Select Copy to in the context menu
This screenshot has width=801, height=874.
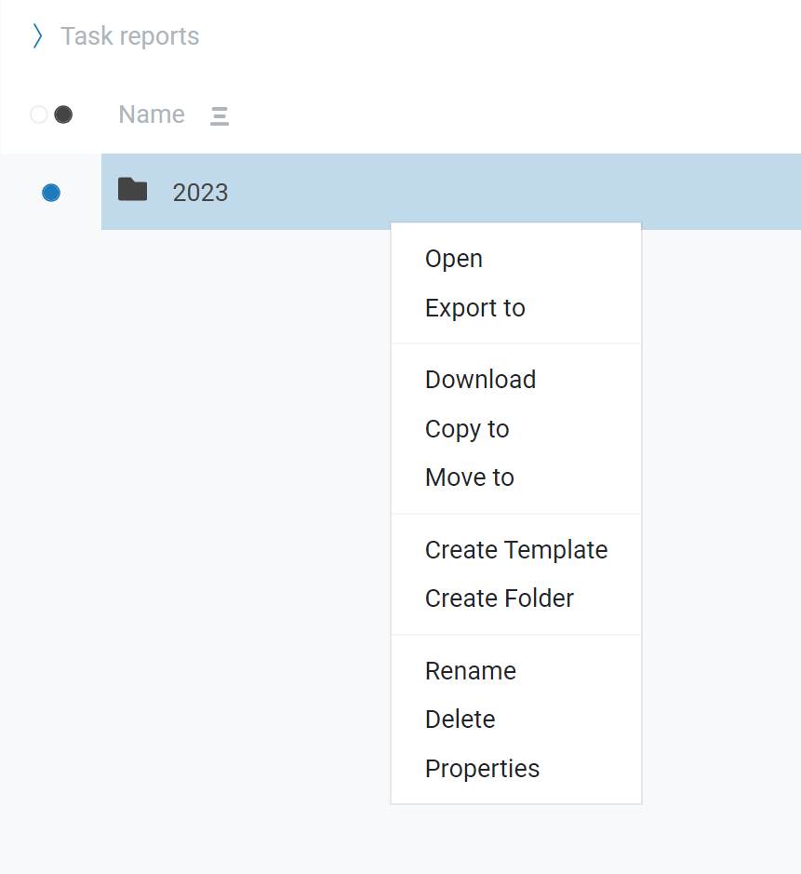click(467, 429)
